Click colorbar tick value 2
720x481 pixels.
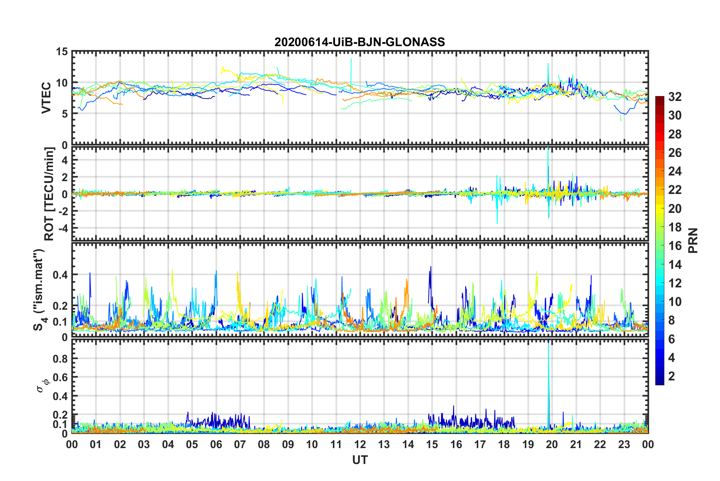click(672, 376)
